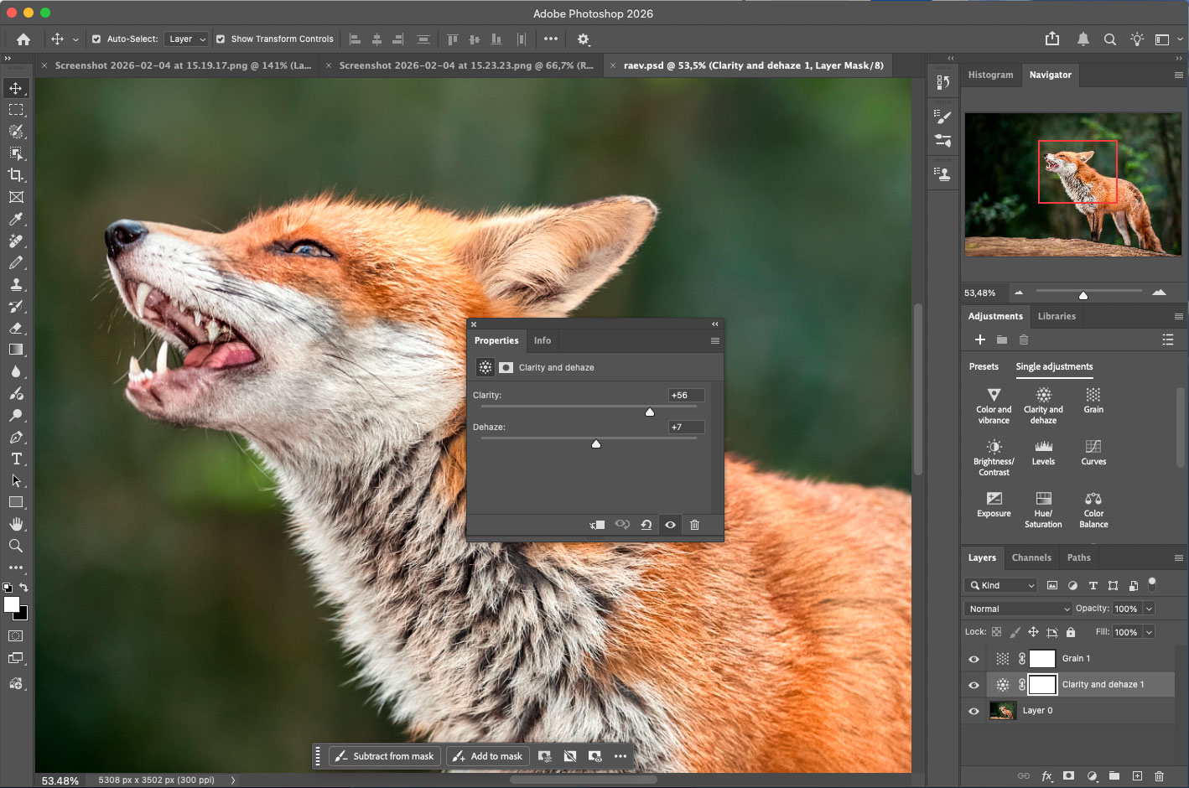This screenshot has width=1189, height=788.
Task: Open Auto-Select Layer dropdown
Action: [186, 39]
